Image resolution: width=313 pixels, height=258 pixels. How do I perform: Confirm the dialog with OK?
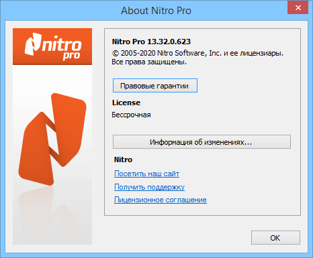(x=275, y=238)
